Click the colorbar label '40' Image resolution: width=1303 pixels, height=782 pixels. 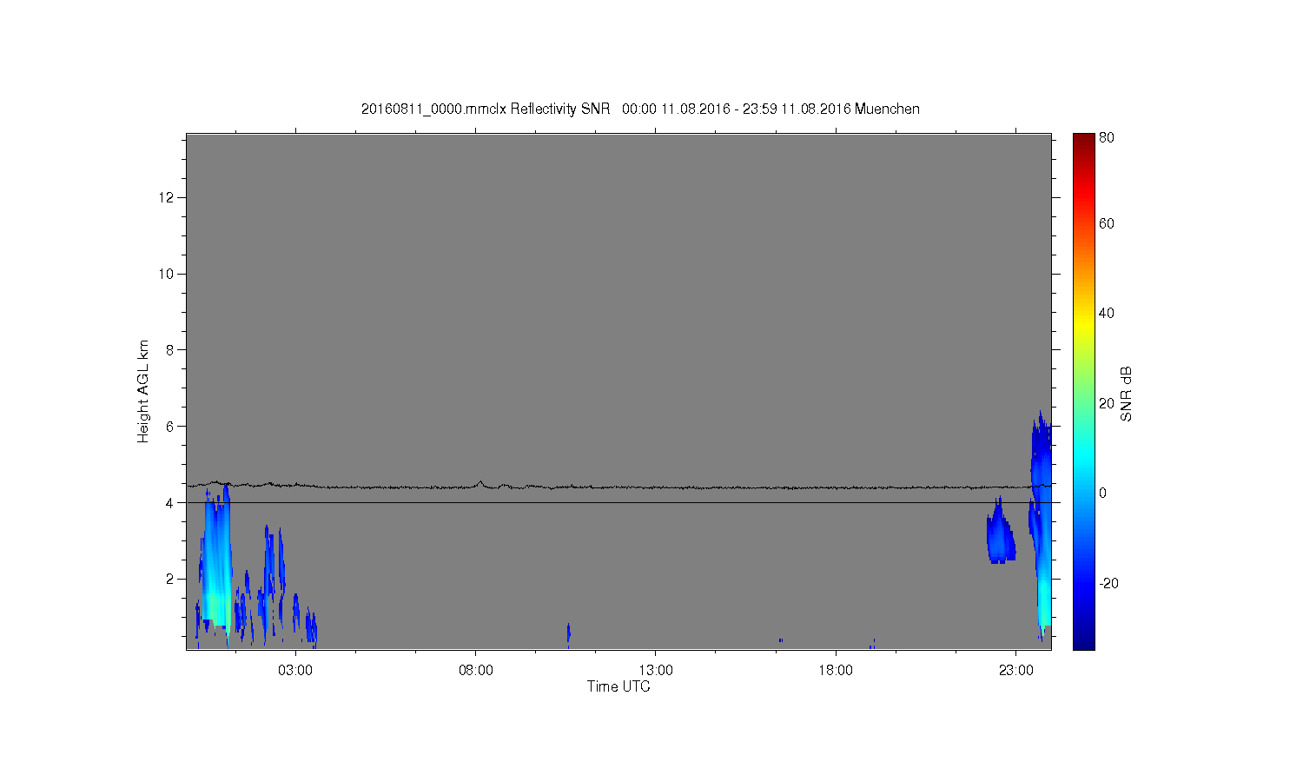(x=1107, y=313)
